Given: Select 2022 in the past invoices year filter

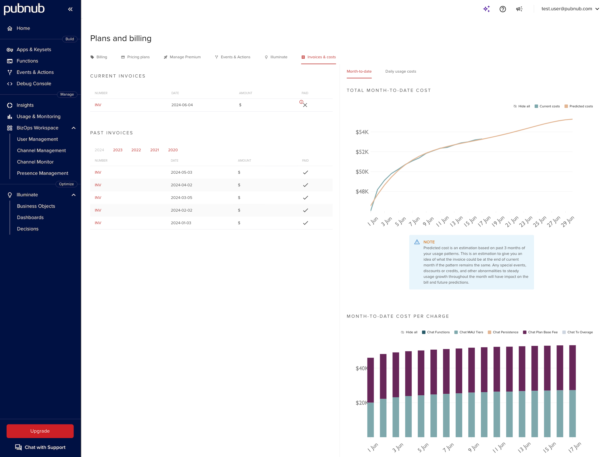Looking at the screenshot, I should point(136,150).
